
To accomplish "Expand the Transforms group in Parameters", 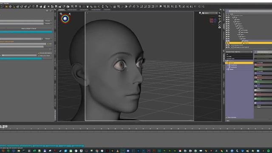I will (228, 65).
